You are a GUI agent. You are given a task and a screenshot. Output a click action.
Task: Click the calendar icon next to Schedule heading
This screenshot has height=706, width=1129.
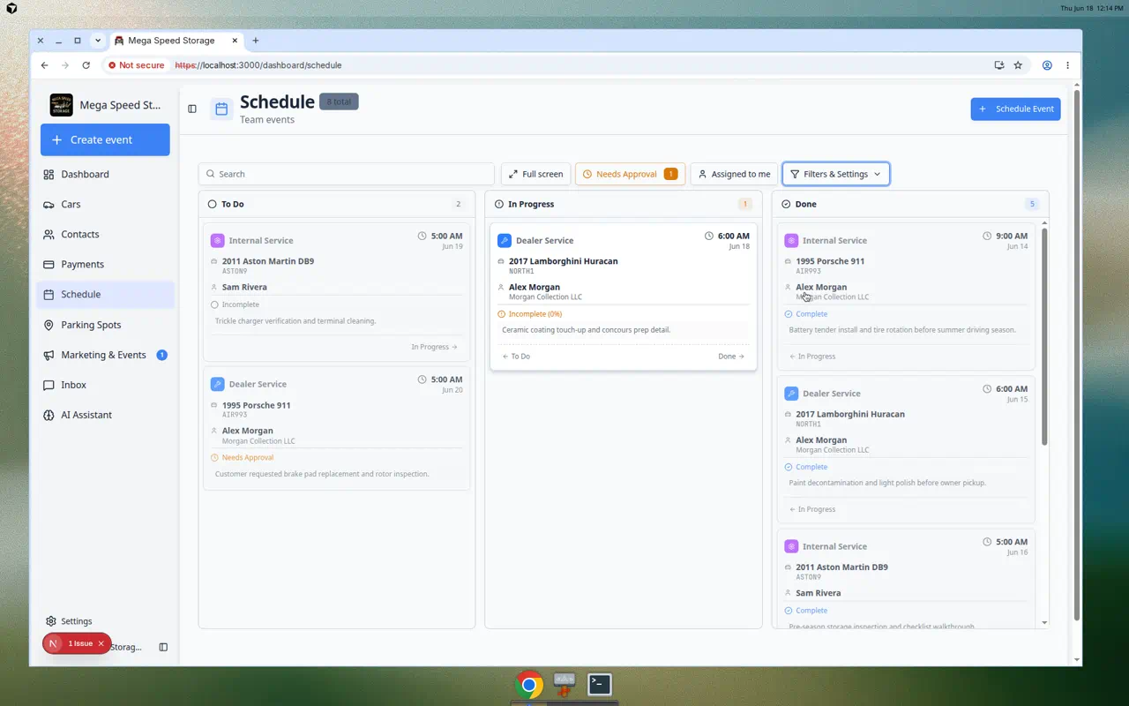pos(221,109)
